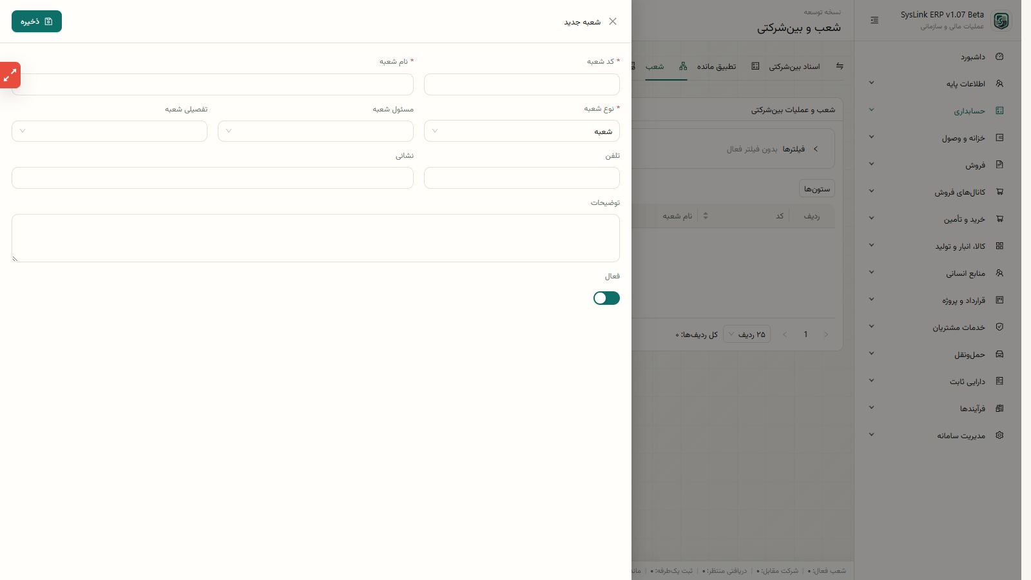Open the ۲۵ ردیف page size dropdown
This screenshot has height=580, width=1031.
[x=747, y=334]
